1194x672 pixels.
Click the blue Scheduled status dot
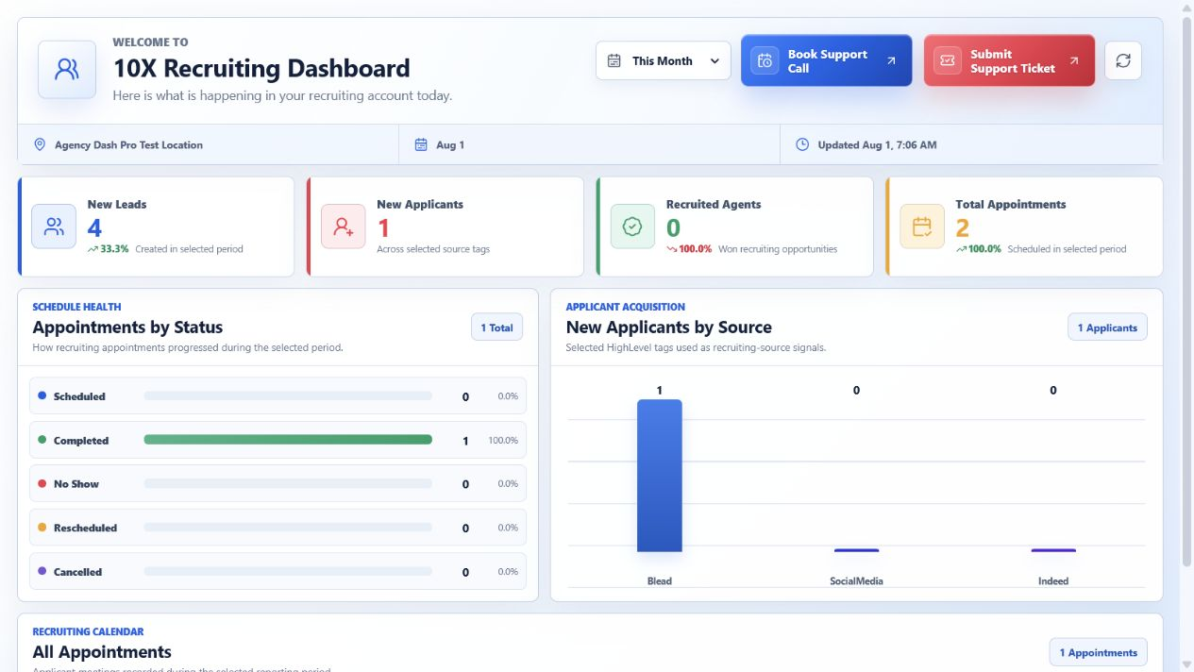(x=42, y=395)
